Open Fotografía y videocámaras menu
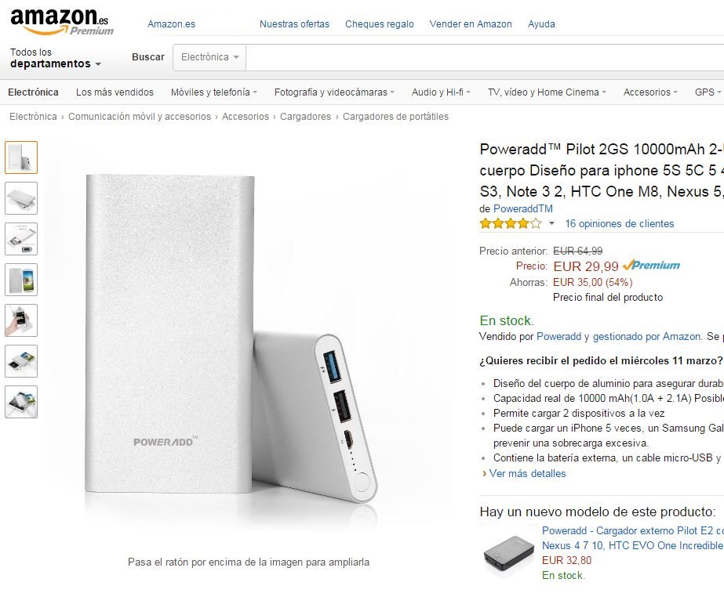Image resolution: width=724 pixels, height=604 pixels. pyautogui.click(x=334, y=92)
